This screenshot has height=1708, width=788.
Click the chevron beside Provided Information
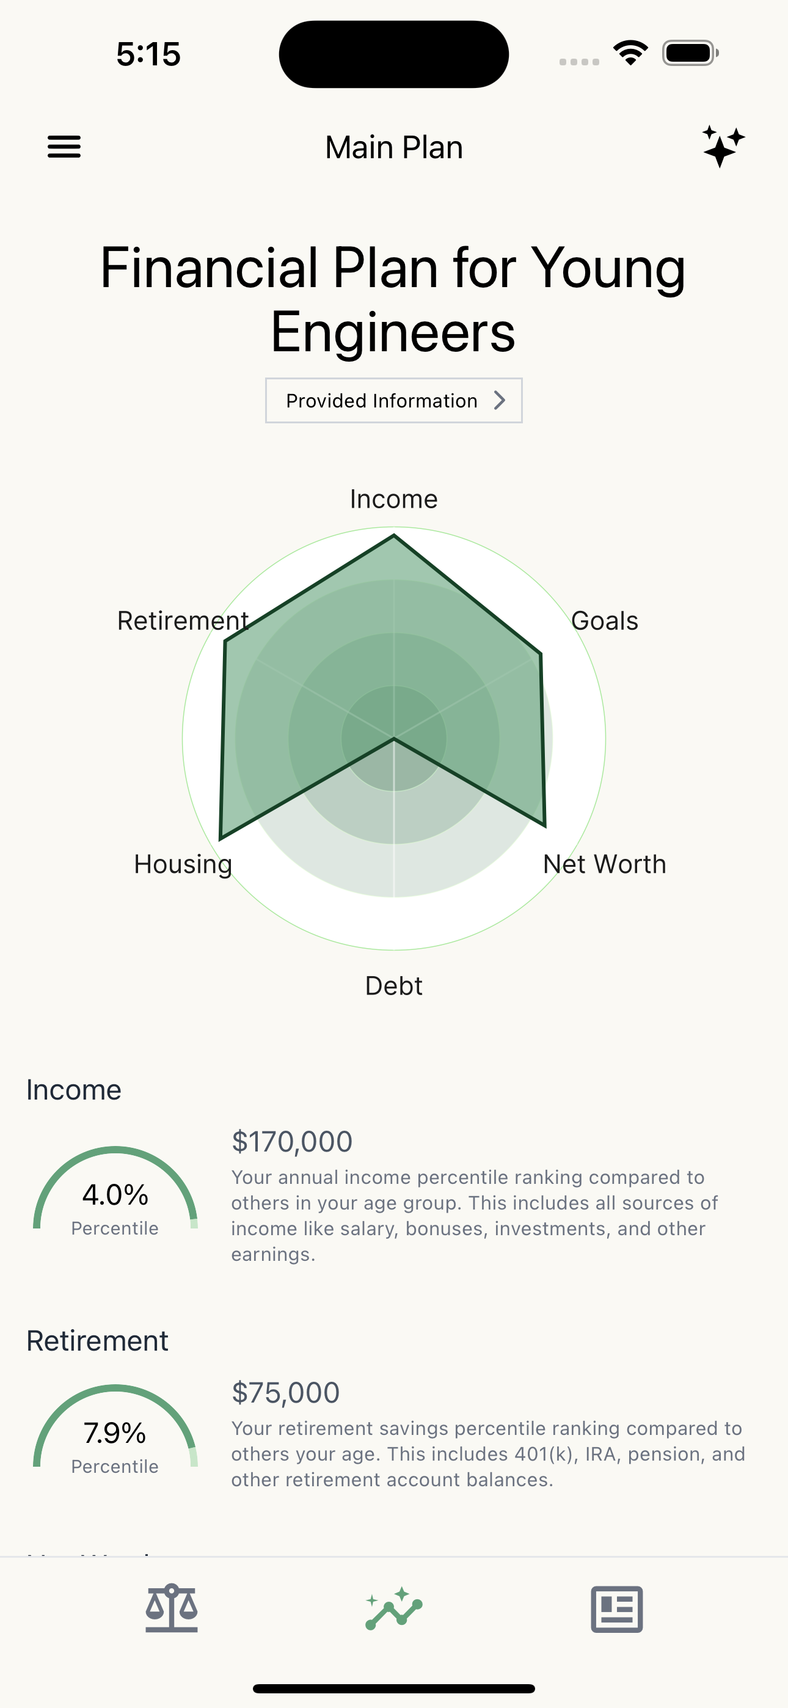click(500, 400)
